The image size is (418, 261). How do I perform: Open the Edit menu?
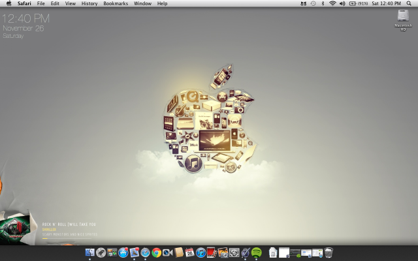(x=55, y=3)
